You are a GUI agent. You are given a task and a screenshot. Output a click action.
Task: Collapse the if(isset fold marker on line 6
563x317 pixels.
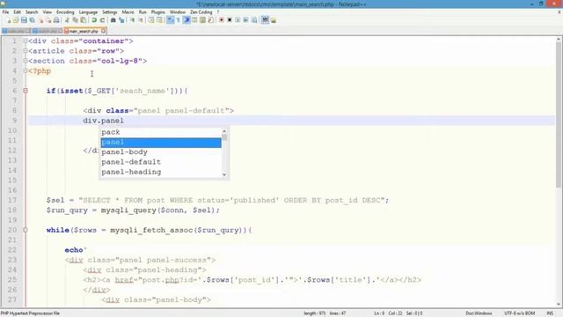(x=26, y=91)
